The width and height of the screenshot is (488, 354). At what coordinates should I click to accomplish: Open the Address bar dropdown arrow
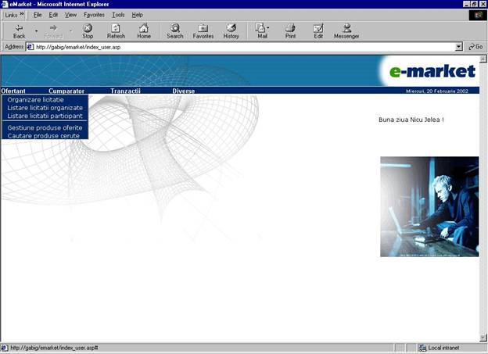click(459, 47)
